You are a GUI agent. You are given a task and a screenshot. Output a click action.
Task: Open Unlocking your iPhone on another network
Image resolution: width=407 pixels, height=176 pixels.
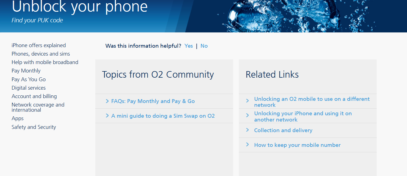tap(303, 116)
